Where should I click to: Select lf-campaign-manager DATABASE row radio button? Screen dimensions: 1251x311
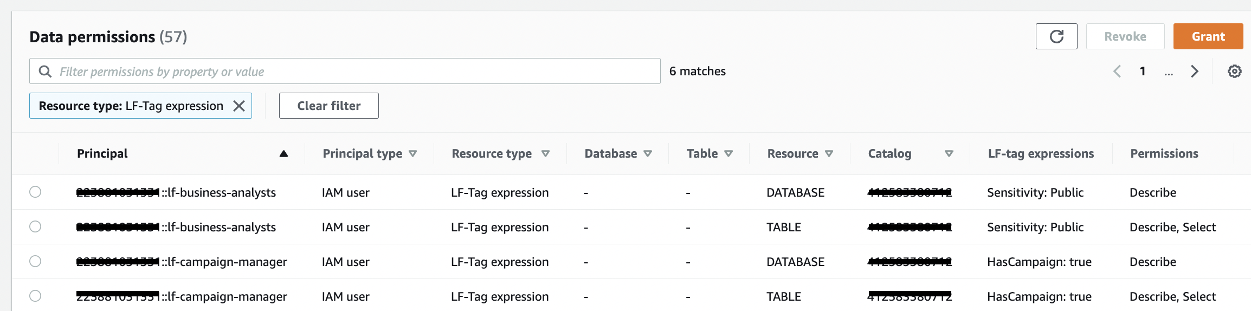click(x=35, y=261)
